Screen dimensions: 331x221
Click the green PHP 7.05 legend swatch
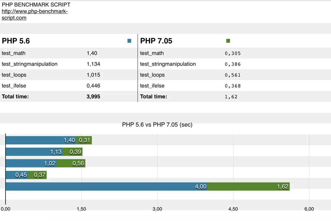coord(228,41)
